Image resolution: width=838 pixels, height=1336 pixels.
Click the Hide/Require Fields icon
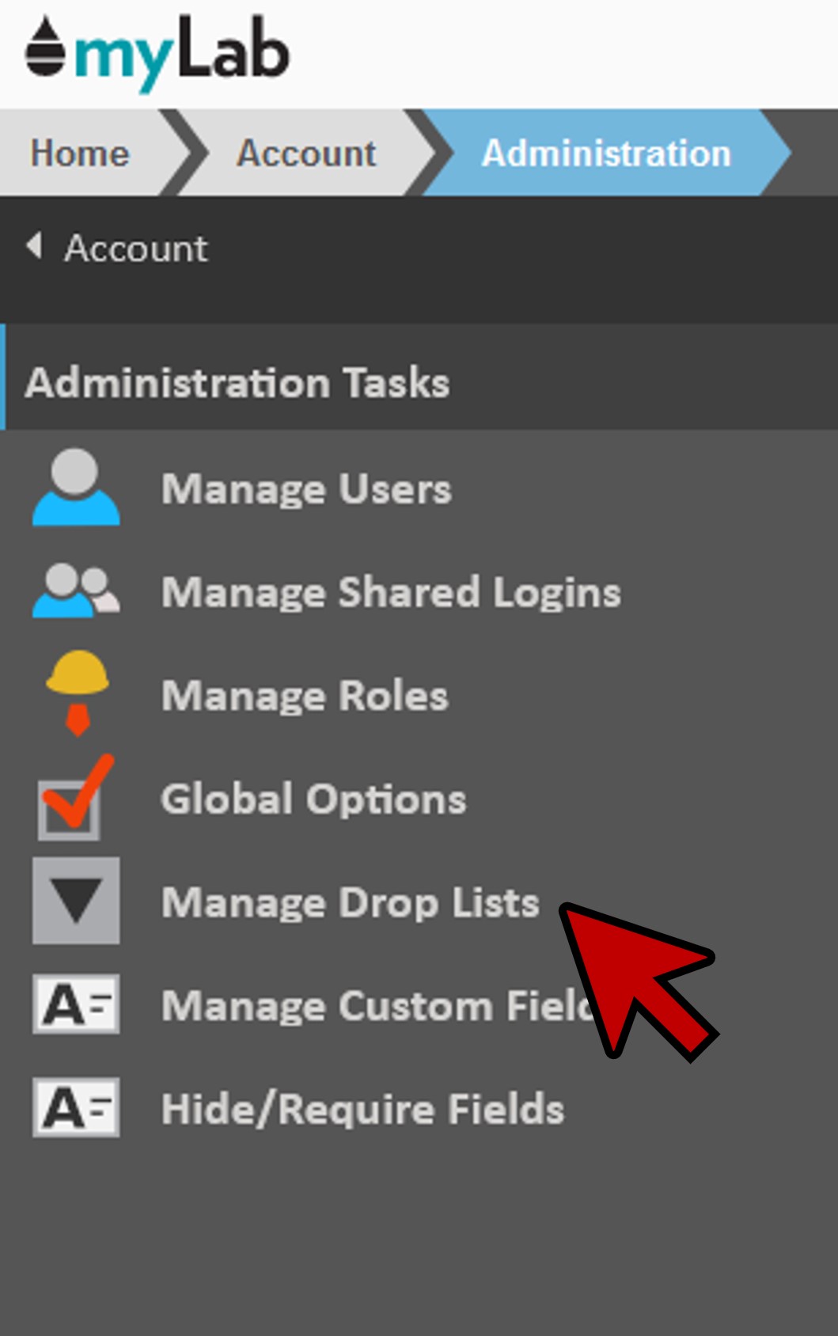pyautogui.click(x=76, y=1107)
